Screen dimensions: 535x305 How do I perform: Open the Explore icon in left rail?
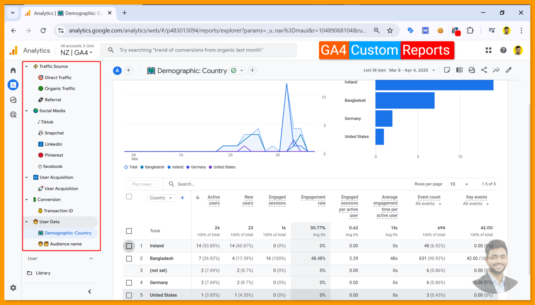(13, 100)
